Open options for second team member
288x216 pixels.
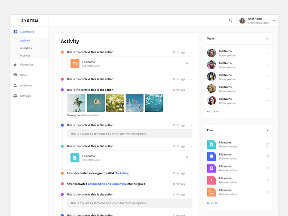coord(267,65)
